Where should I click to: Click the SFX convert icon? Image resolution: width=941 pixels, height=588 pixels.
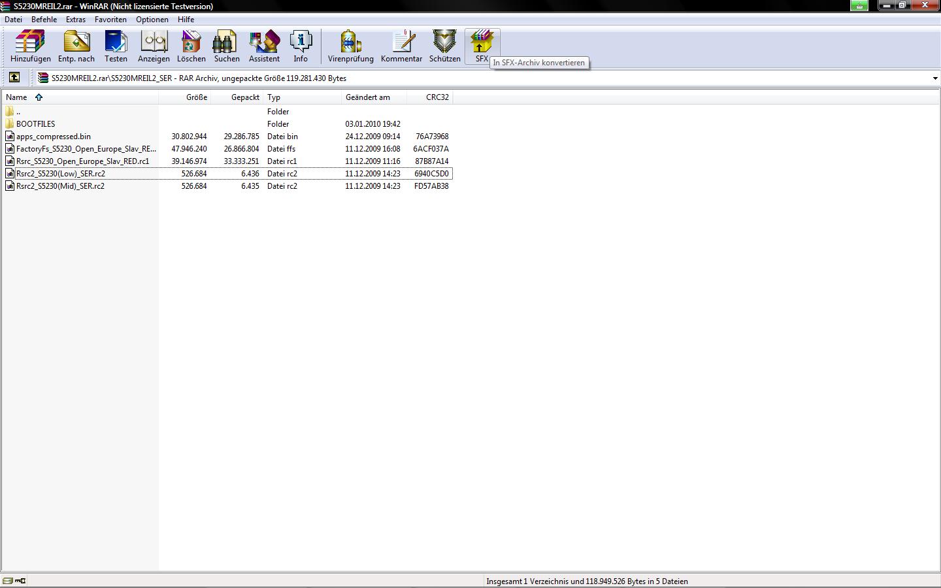pyautogui.click(x=482, y=42)
